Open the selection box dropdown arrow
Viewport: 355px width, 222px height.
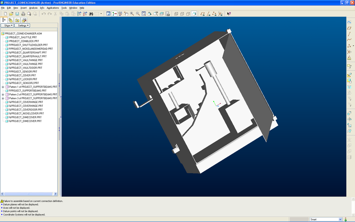click(101, 14)
